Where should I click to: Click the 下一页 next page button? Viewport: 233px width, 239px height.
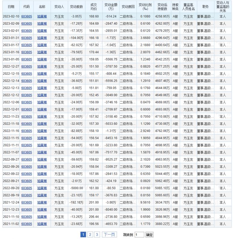pos(109,234)
